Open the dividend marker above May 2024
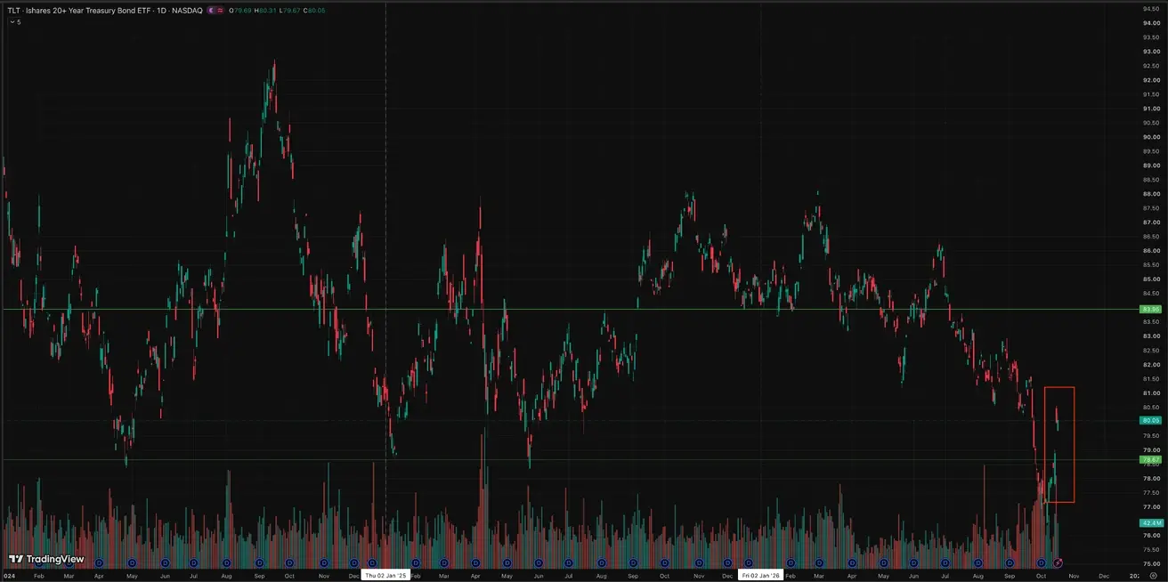The image size is (1168, 582). (x=132, y=562)
